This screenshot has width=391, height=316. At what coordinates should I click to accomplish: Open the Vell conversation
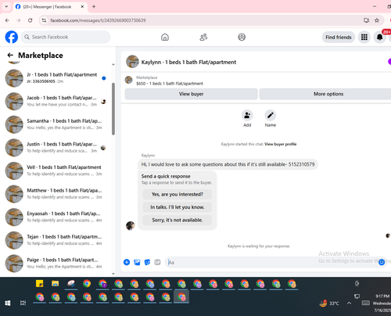pos(56,171)
